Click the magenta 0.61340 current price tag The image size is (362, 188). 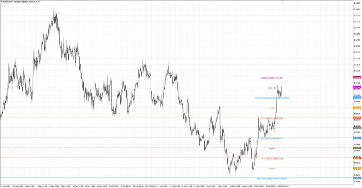tap(357, 88)
